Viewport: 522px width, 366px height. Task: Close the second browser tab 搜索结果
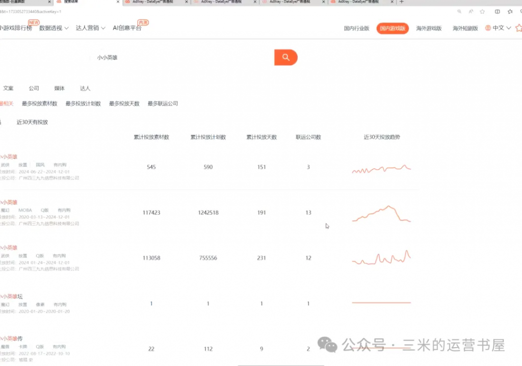[118, 2]
